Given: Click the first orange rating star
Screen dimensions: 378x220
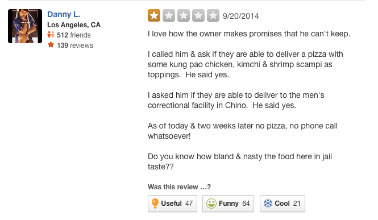Looking at the screenshot, I should point(154,15).
